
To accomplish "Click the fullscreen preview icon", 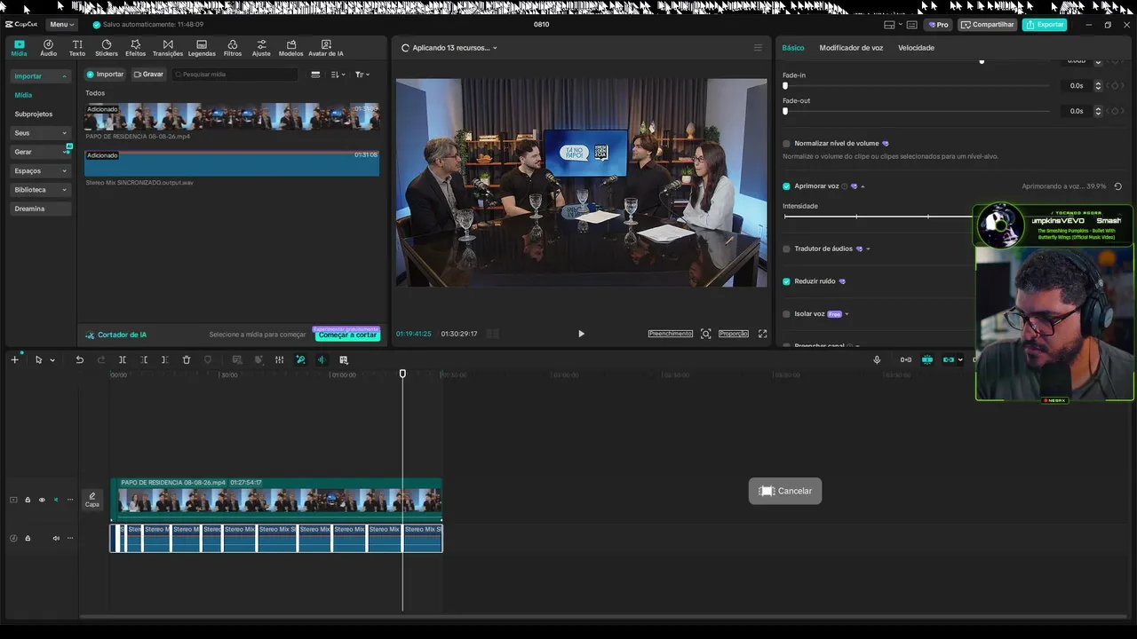I will pyautogui.click(x=762, y=334).
